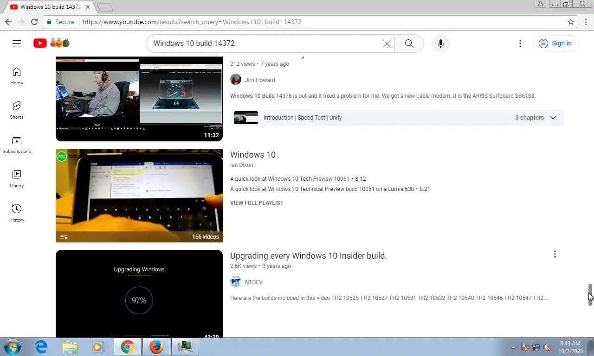Open Upgrading every Windows 10 Insider build title
Image resolution: width=594 pixels, height=356 pixels.
tap(309, 256)
